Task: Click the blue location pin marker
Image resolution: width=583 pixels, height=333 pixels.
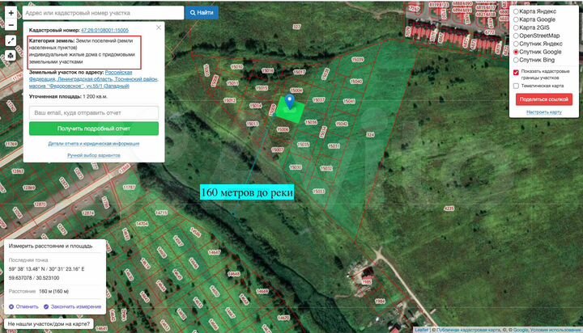Action: coord(290,101)
